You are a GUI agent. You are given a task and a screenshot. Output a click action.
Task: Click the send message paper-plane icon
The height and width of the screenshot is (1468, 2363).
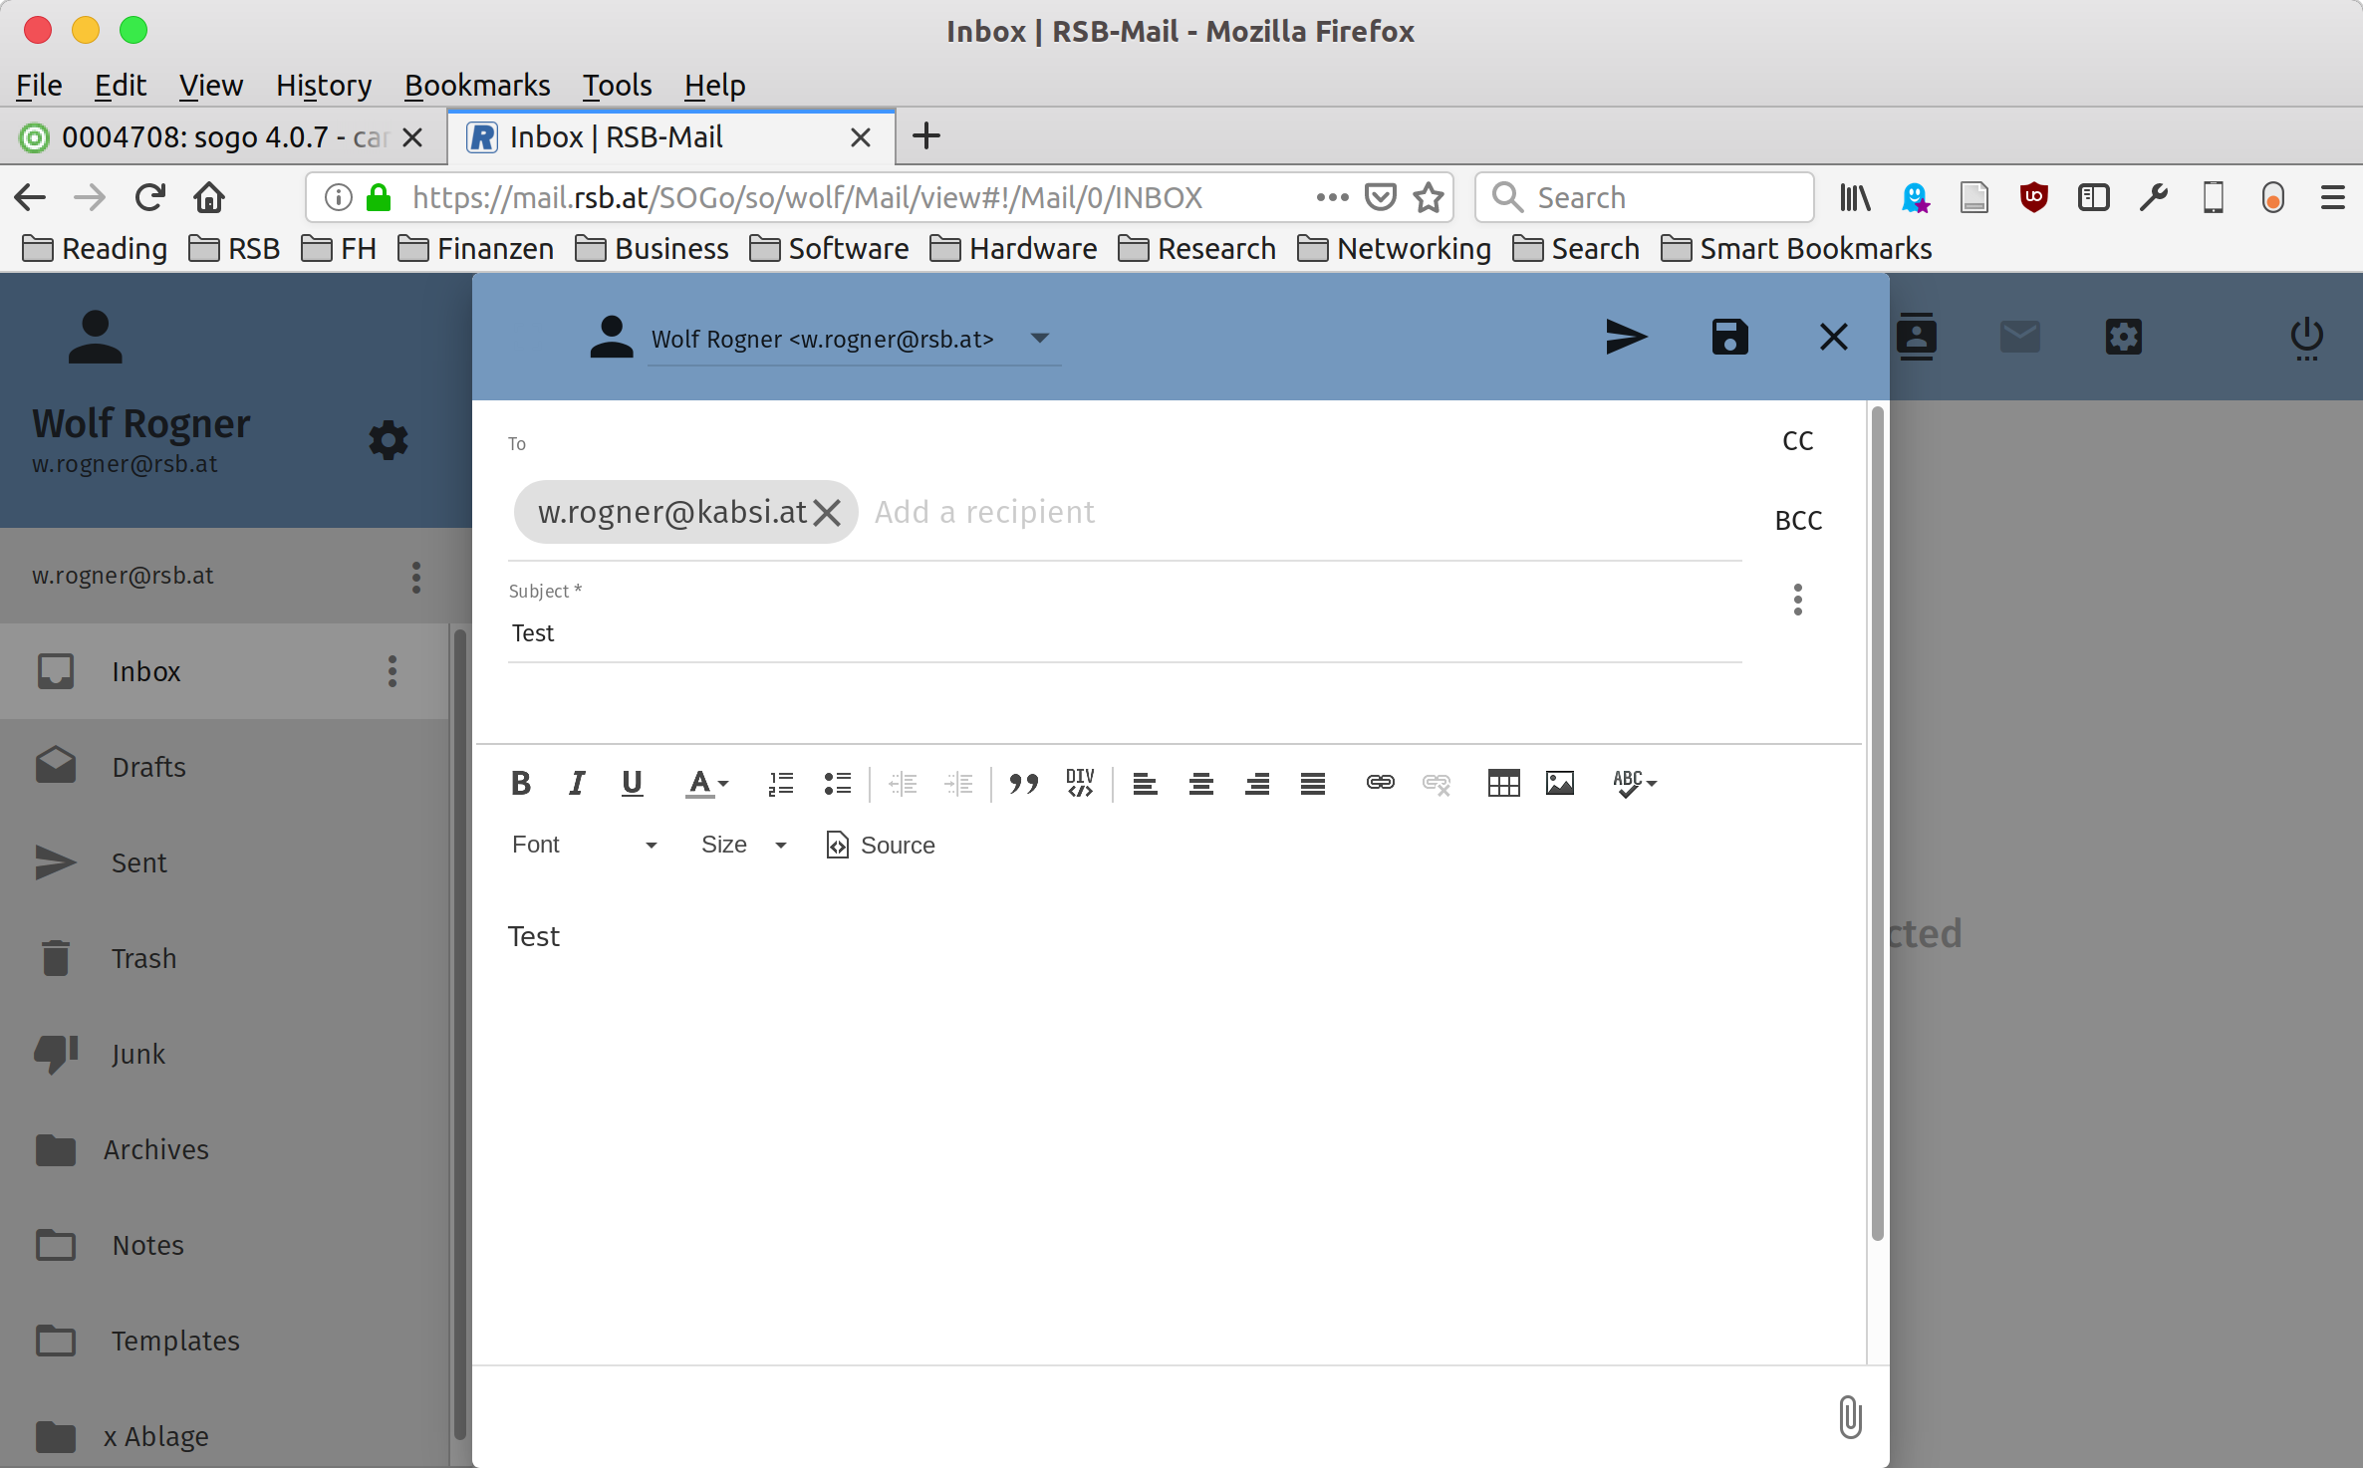pyautogui.click(x=1626, y=338)
